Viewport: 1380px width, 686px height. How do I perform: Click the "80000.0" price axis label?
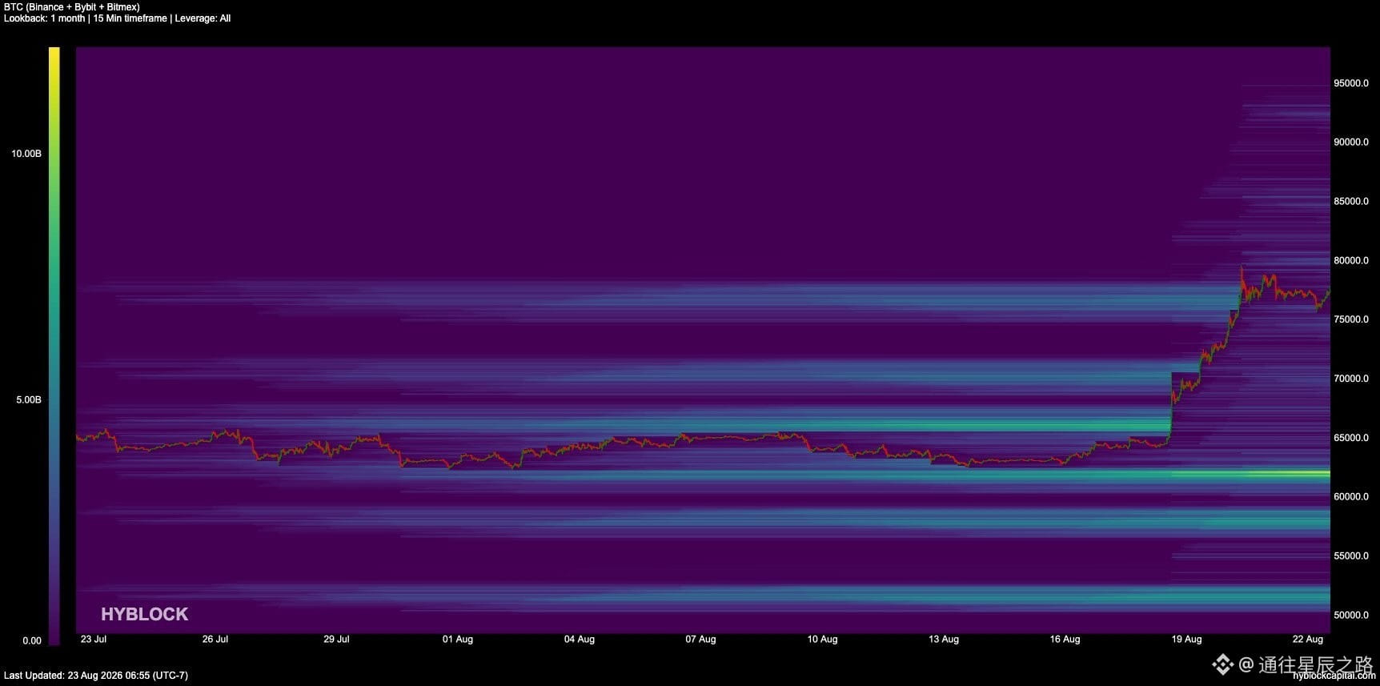pos(1351,261)
